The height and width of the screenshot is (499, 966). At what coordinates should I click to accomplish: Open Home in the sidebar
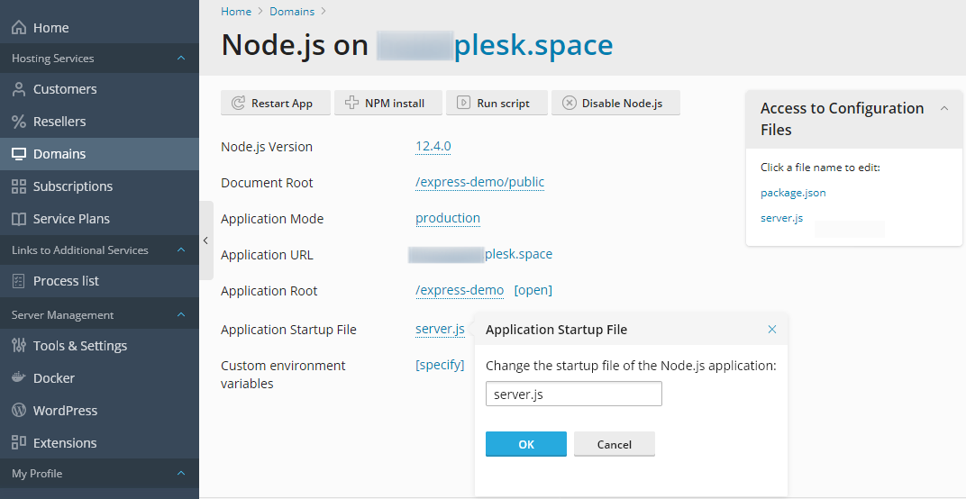(99, 28)
